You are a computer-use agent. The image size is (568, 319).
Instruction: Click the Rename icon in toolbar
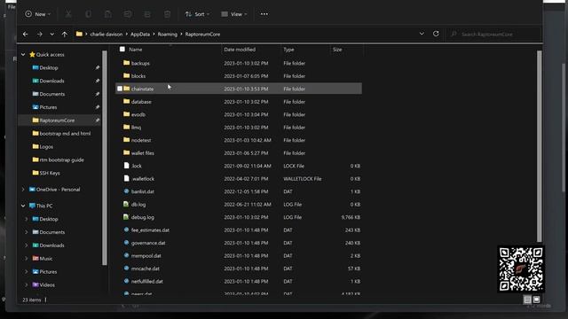coord(128,14)
